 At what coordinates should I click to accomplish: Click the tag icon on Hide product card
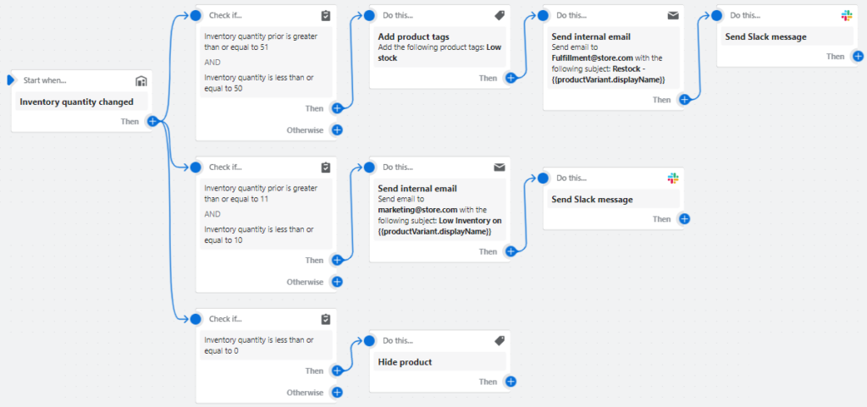(500, 341)
